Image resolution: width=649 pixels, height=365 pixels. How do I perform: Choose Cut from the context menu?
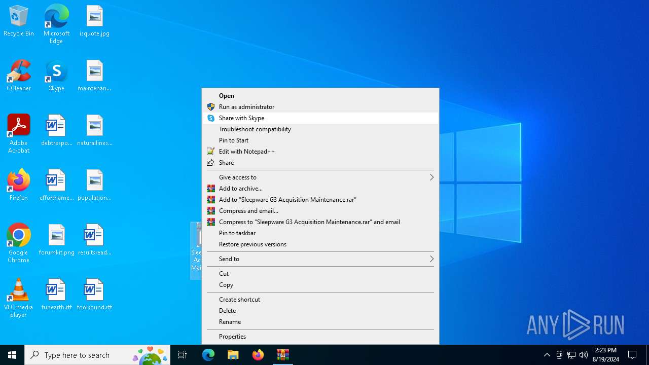(320, 274)
